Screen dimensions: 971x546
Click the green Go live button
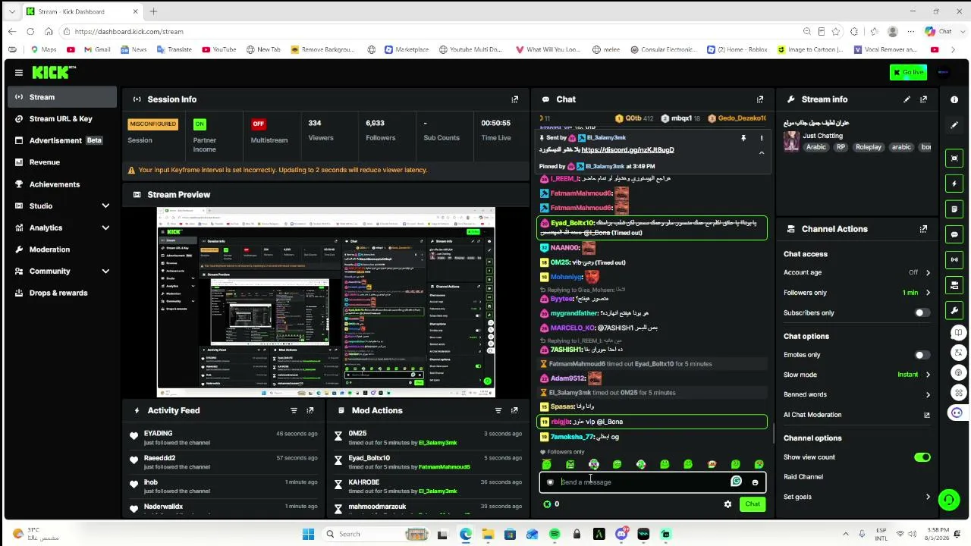[x=908, y=72]
